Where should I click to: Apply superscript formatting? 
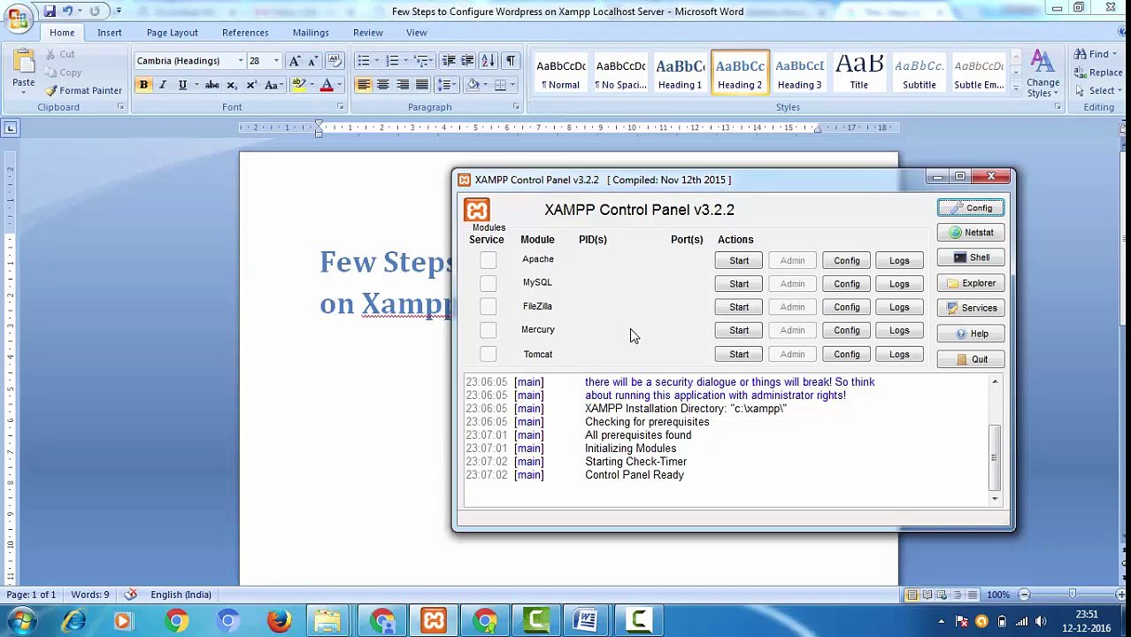click(251, 85)
